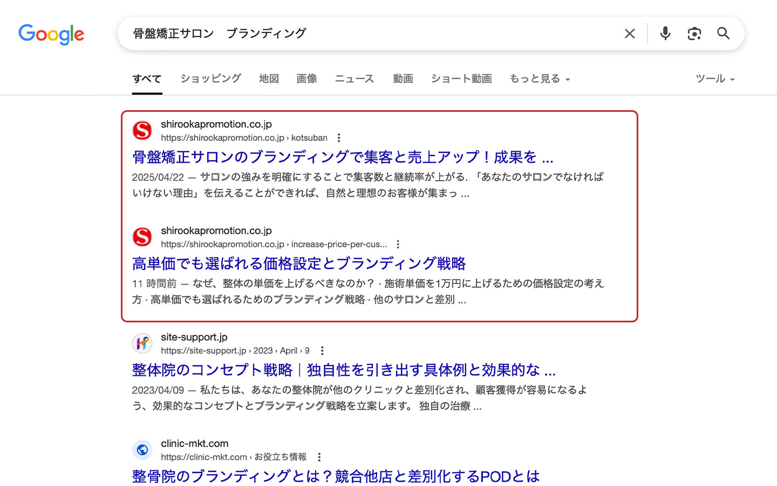Screen dimensions: 777x486
Task: Click the magnifying glass search button
Action: pyautogui.click(x=723, y=33)
